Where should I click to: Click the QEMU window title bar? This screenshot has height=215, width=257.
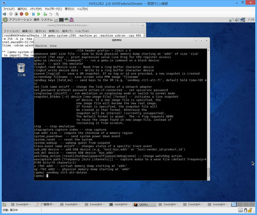tap(117, 40)
